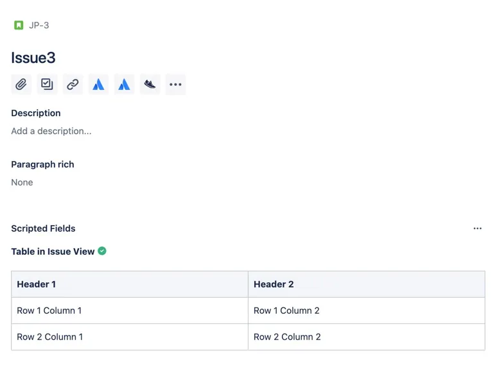Select the Row 2 Column 2 cell
Image resolution: width=497 pixels, height=385 pixels.
pos(367,337)
